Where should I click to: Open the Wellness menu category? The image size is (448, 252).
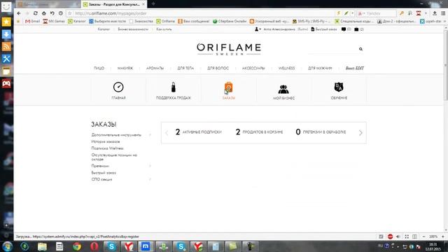pos(286,69)
